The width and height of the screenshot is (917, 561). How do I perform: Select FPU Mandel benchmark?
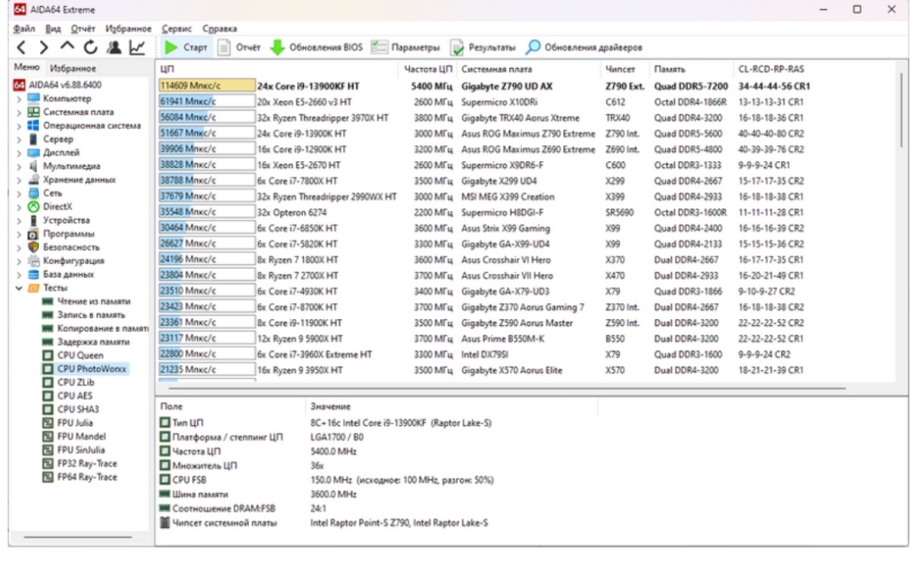pos(74,436)
